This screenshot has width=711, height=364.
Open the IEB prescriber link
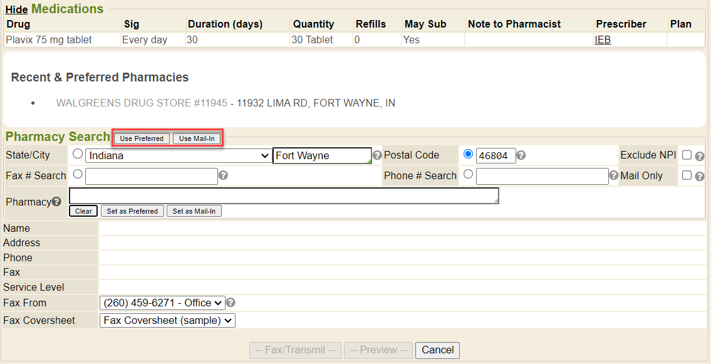click(x=603, y=39)
